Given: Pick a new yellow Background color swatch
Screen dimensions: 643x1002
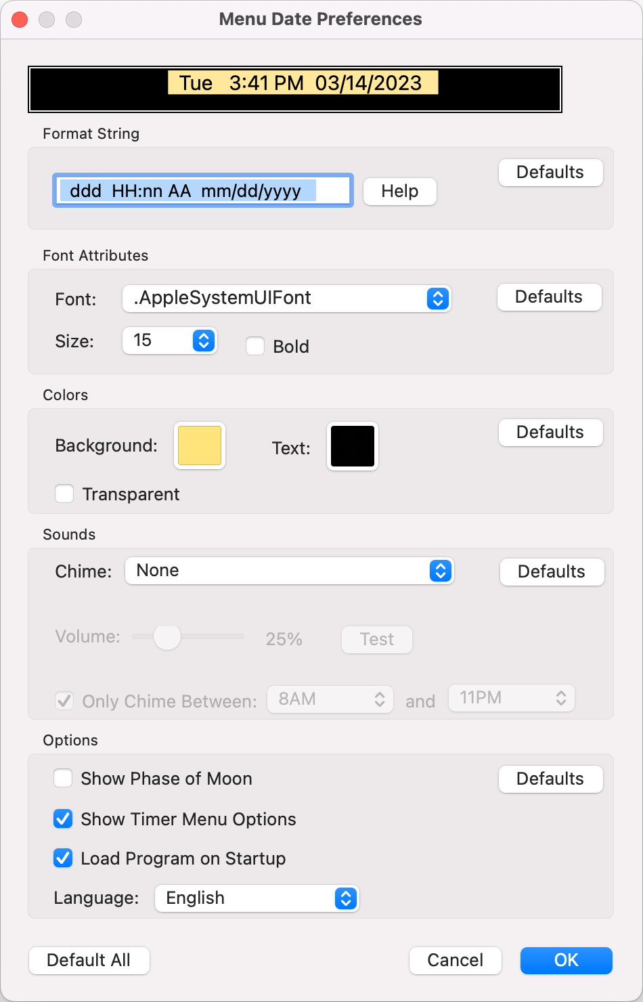Looking at the screenshot, I should 200,445.
